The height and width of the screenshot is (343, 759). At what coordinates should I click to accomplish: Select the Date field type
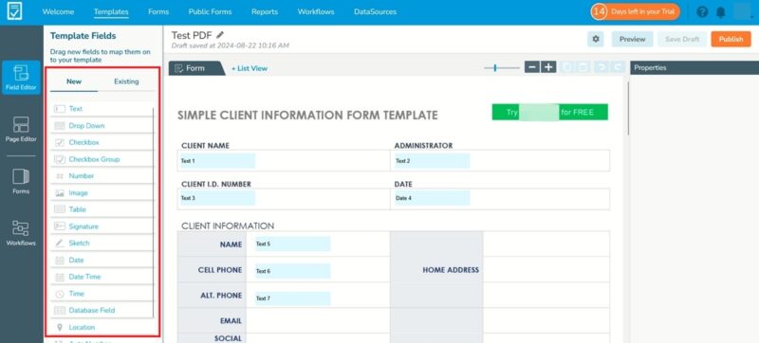tap(102, 260)
